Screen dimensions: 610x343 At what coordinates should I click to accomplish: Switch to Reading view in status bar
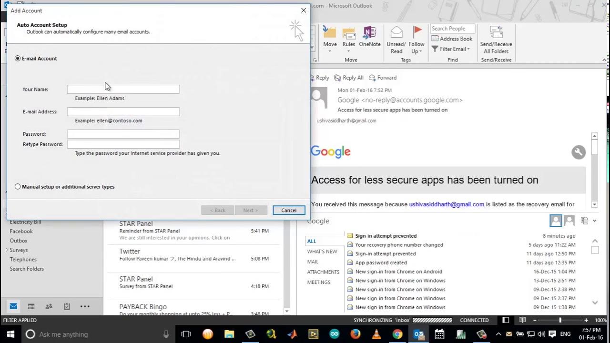coord(523,320)
